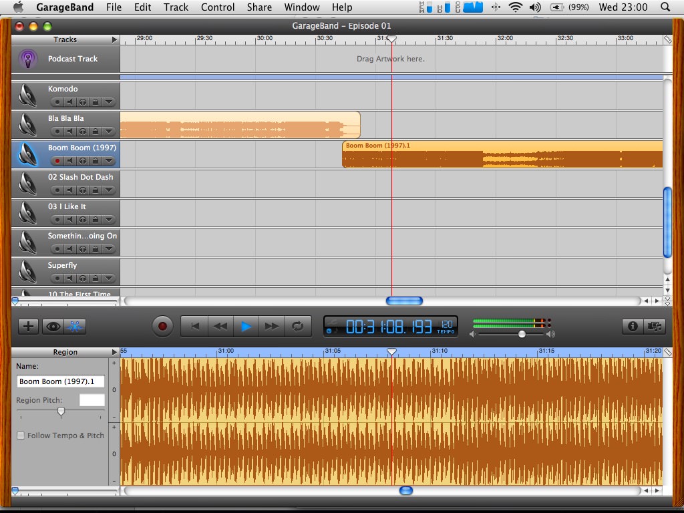Screen dimensions: 684x513
Task: Click the Komodo track speaker icon
Action: click(27, 95)
